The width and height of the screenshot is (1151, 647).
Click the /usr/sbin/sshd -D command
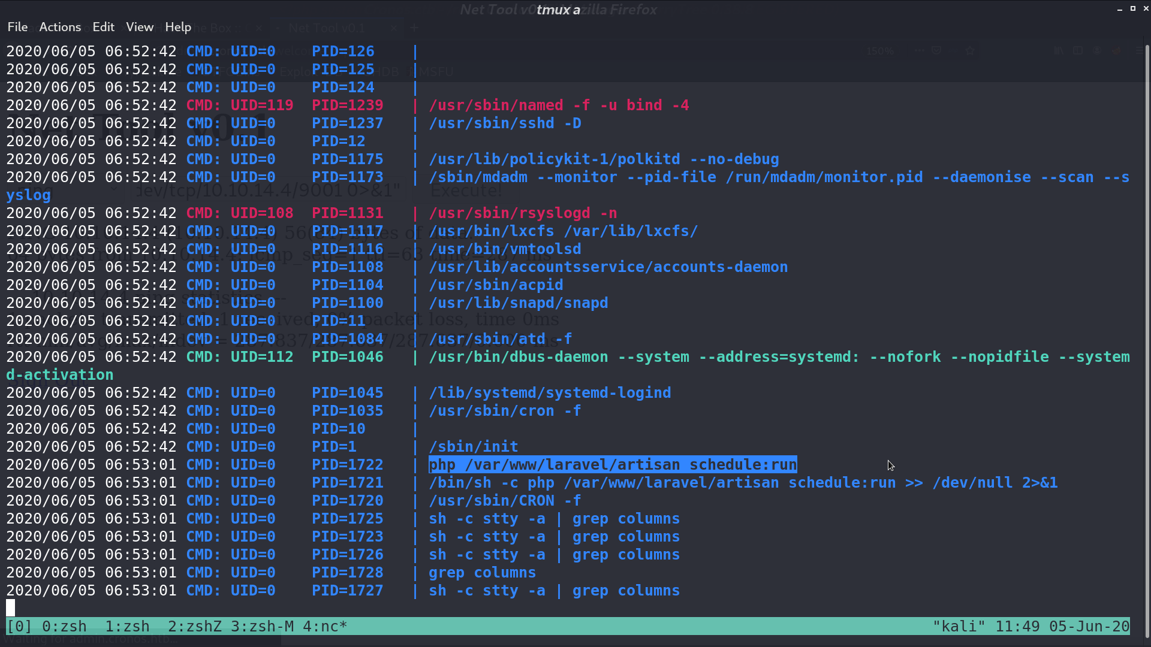coord(505,123)
